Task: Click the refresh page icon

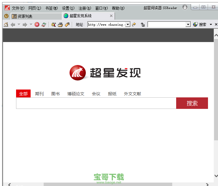Action: [44, 24]
